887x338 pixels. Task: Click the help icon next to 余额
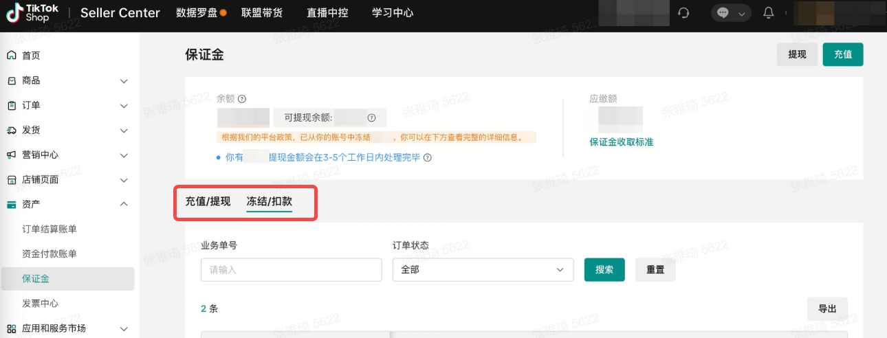point(242,99)
